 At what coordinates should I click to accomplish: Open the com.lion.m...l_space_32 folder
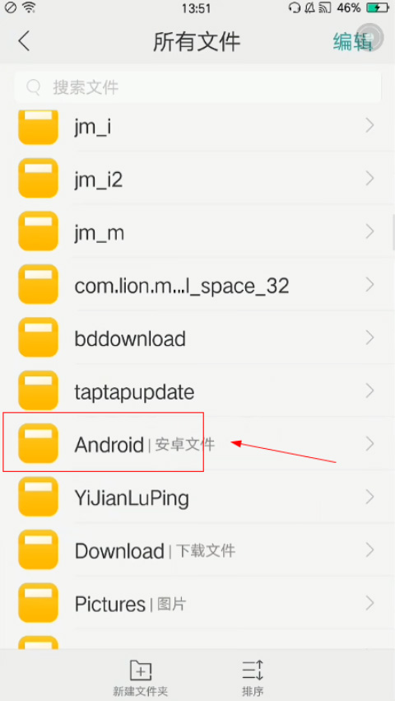tap(197, 284)
